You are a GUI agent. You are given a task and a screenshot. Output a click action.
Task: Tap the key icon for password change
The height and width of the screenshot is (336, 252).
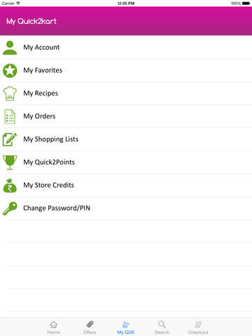[x=10, y=208]
